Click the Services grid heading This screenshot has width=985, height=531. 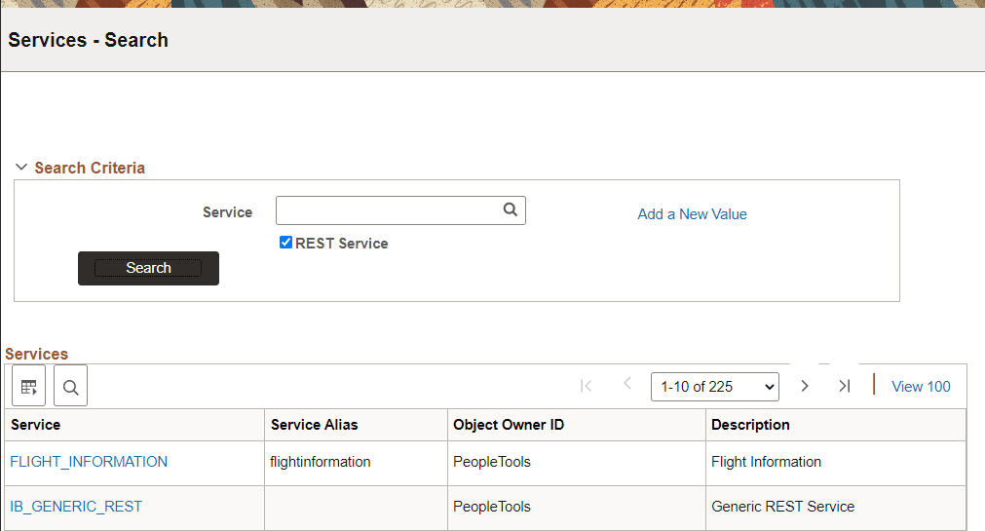click(36, 354)
